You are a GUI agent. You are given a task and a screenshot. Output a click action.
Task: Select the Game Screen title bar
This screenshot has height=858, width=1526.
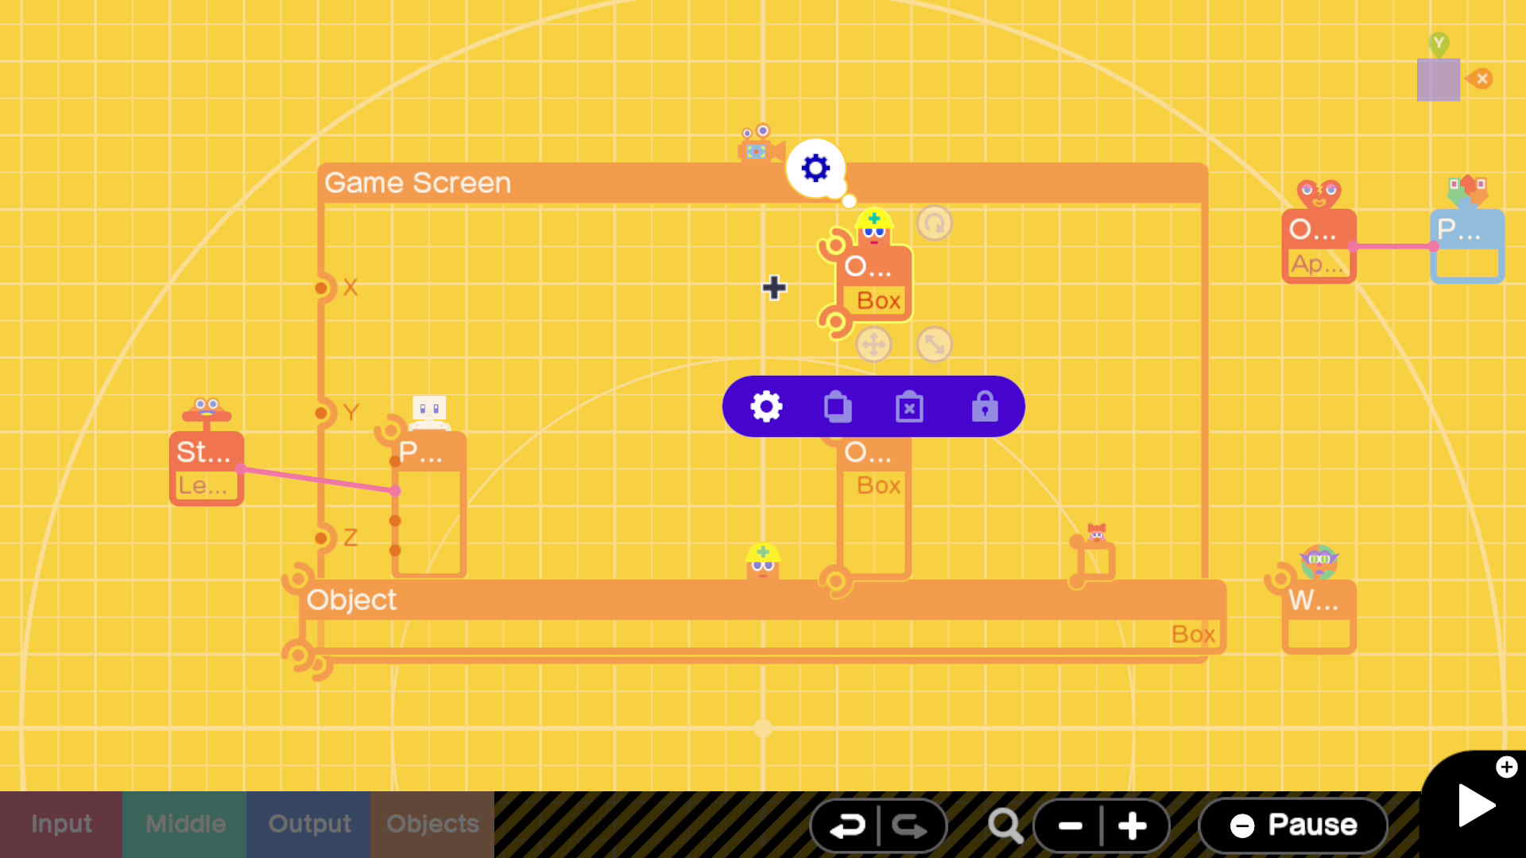pos(763,184)
